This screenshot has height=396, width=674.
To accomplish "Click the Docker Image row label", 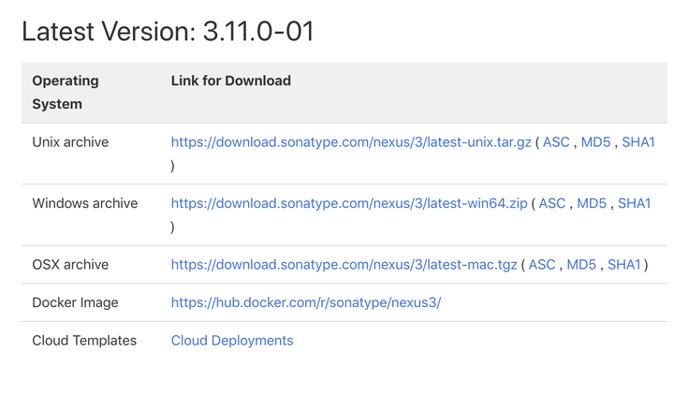I will pyautogui.click(x=75, y=302).
